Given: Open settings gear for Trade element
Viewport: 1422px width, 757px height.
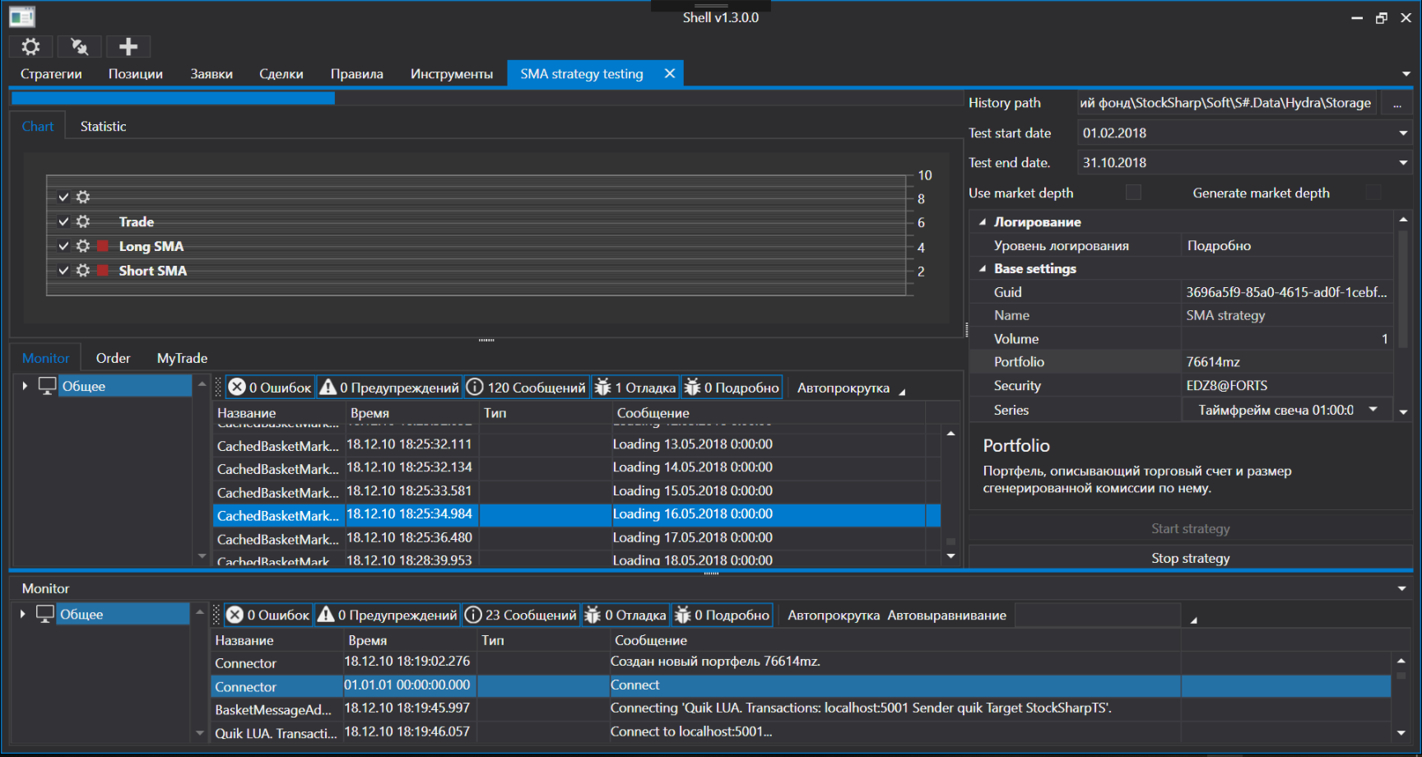Looking at the screenshot, I should [x=83, y=221].
